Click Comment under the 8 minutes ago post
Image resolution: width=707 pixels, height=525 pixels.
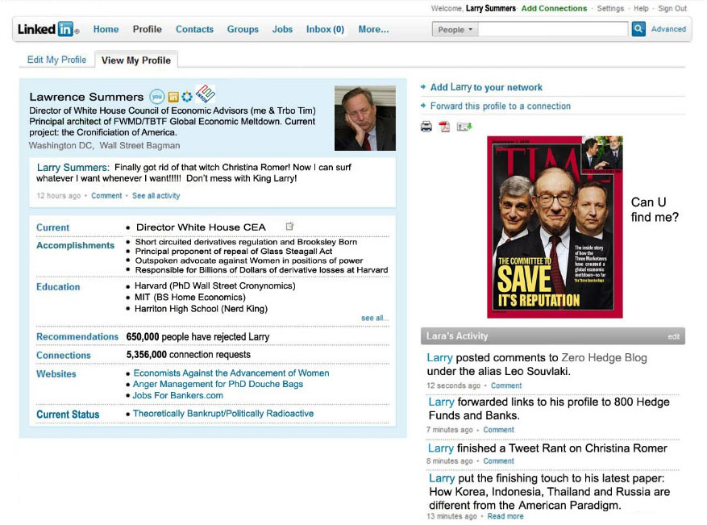click(x=498, y=461)
